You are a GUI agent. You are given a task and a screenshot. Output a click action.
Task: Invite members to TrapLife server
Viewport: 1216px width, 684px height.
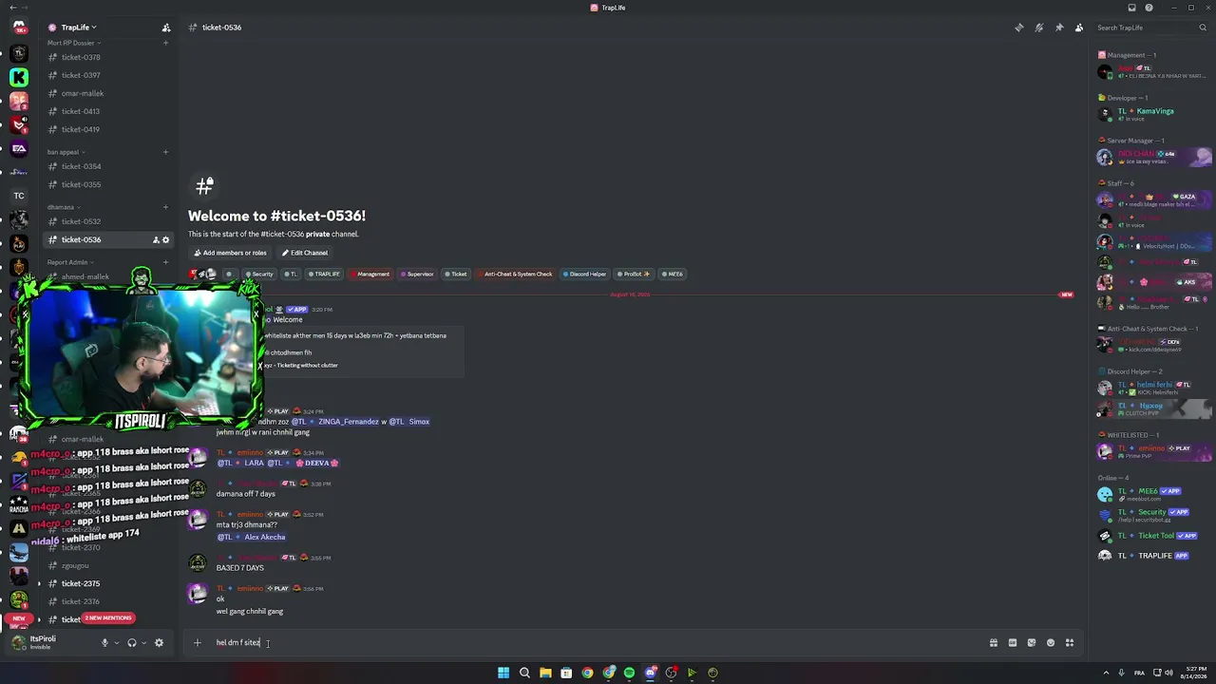click(x=166, y=28)
